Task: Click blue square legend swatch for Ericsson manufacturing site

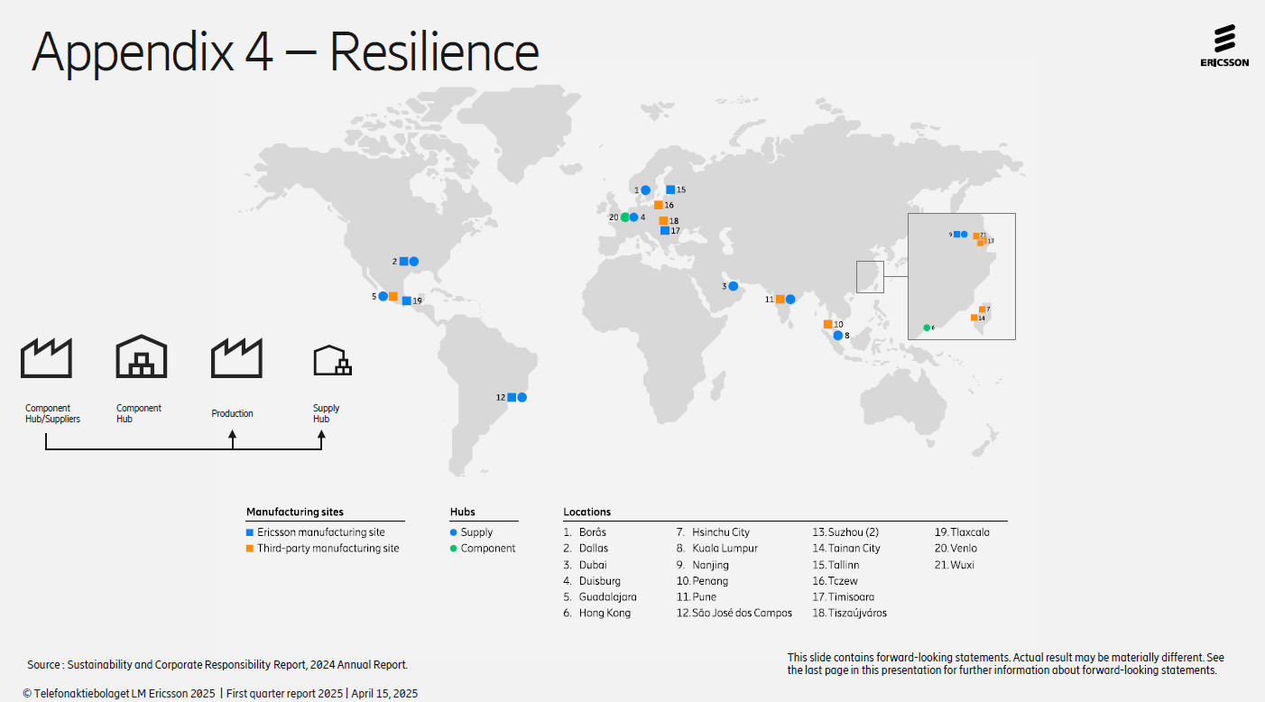Action: coord(250,532)
